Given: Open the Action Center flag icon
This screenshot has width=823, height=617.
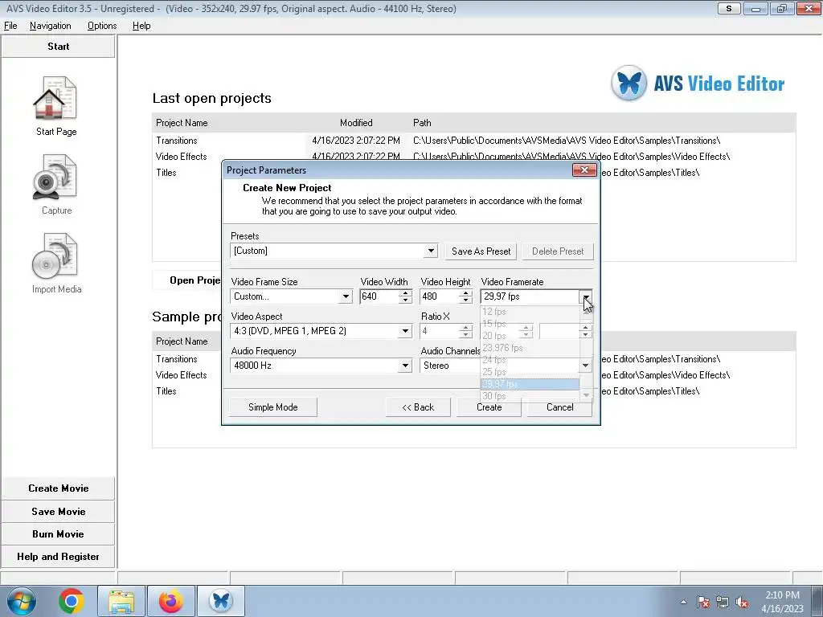Looking at the screenshot, I should [x=703, y=603].
